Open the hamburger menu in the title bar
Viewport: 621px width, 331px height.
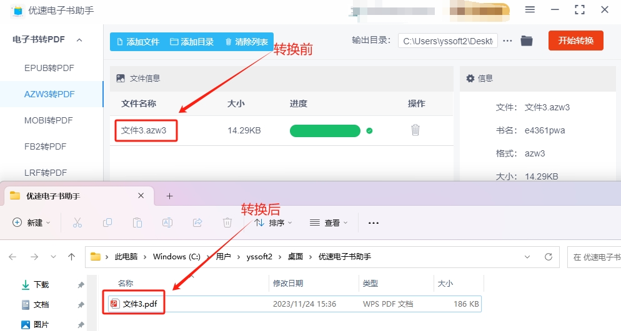tap(530, 9)
